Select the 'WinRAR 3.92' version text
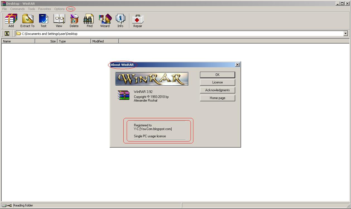This screenshot has height=209, width=351. point(143,92)
